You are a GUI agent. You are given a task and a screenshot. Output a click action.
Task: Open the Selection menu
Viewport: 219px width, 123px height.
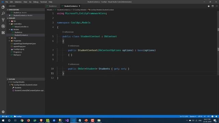pos(18,2)
